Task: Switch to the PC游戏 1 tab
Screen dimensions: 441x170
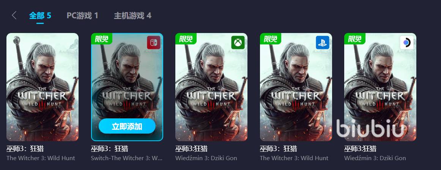Action: [x=82, y=16]
